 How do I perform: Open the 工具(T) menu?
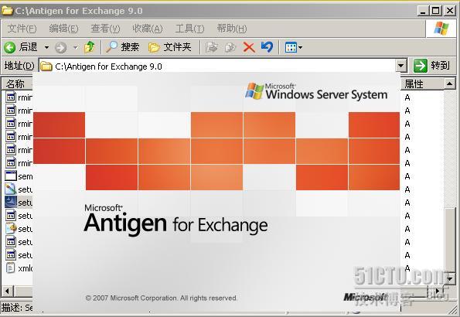pyautogui.click(x=189, y=29)
